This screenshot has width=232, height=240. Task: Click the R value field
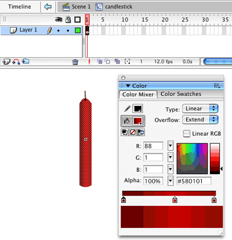click(153, 146)
